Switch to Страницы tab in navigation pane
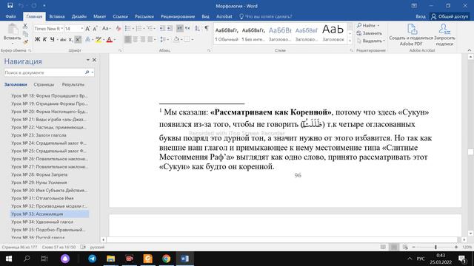474x266 pixels. pyautogui.click(x=44, y=85)
